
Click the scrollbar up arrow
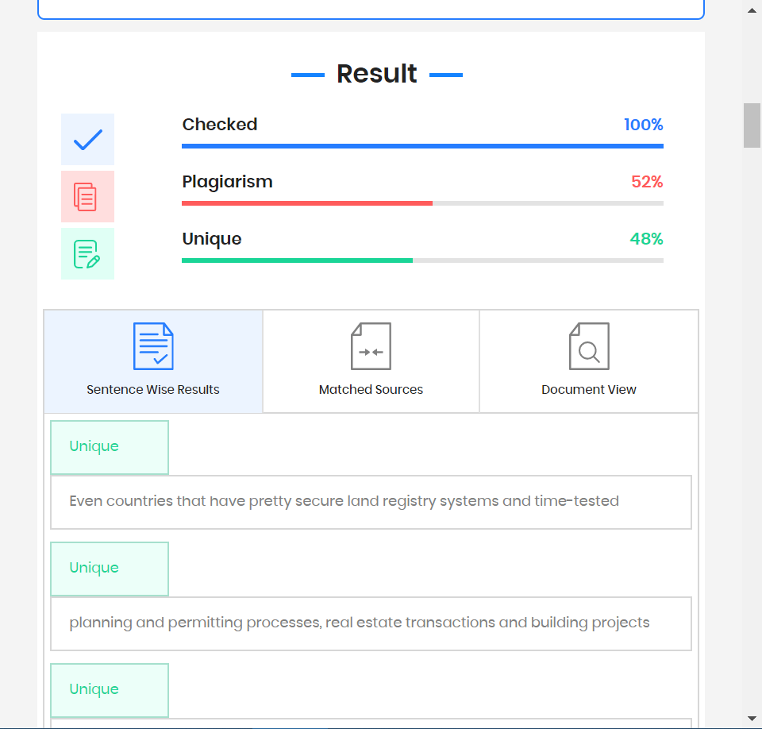[751, 10]
